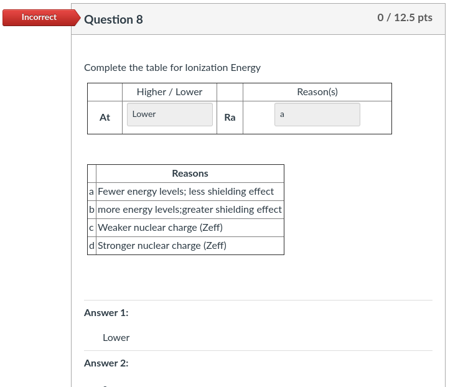Click the Lower text under Answer 1
The image size is (463, 387).
pos(116,338)
